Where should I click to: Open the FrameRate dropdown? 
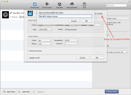[x=70, y=25]
